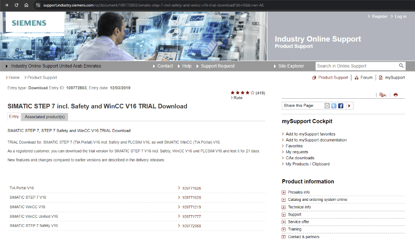Image resolution: width=415 pixels, height=242 pixels.
Task: Click the Siemens logo
Action: click(x=29, y=23)
